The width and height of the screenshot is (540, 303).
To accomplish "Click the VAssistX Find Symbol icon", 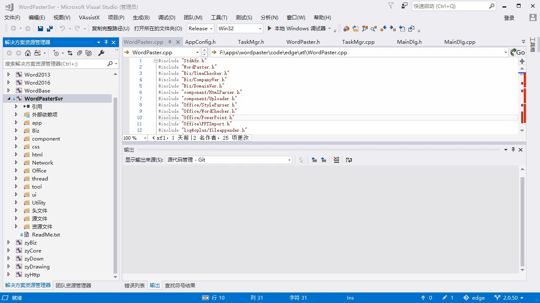I will click(x=365, y=29).
